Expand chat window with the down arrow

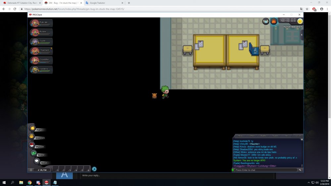[302, 139]
